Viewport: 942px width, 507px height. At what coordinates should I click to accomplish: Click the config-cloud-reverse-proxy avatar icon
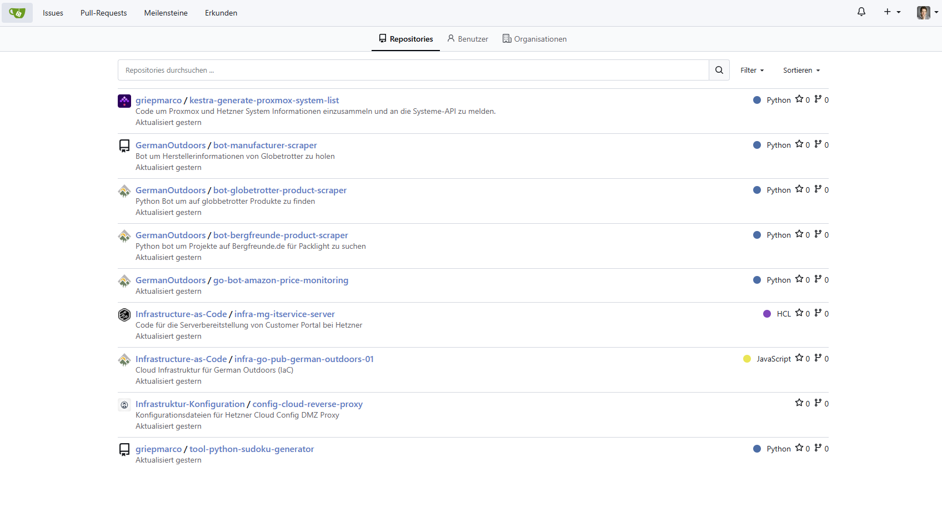tap(124, 405)
